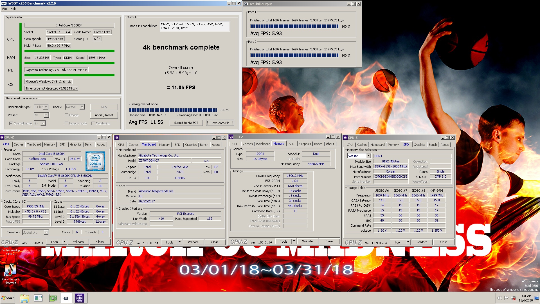Click BIOS Date 09/22/2017 field
The image size is (540, 304).
pyautogui.click(x=179, y=201)
